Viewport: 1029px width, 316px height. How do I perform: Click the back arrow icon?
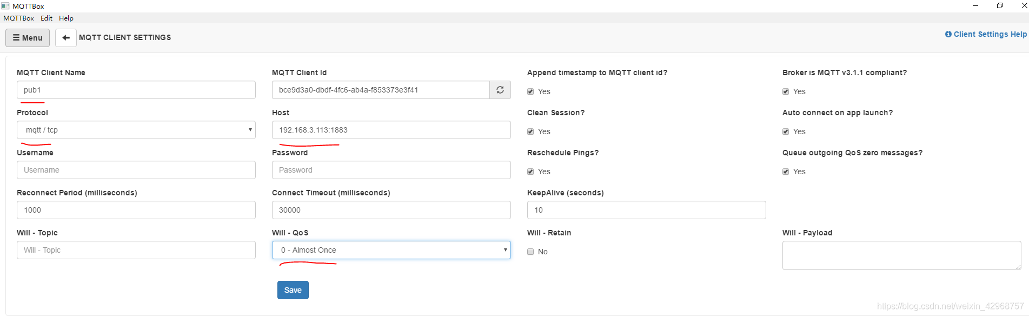pyautogui.click(x=66, y=38)
